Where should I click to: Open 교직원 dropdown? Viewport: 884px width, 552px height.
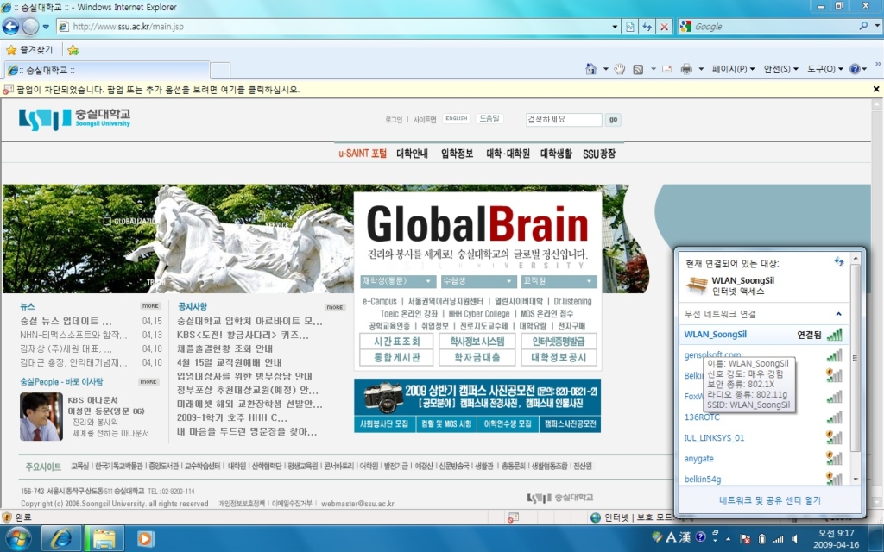pyautogui.click(x=559, y=280)
